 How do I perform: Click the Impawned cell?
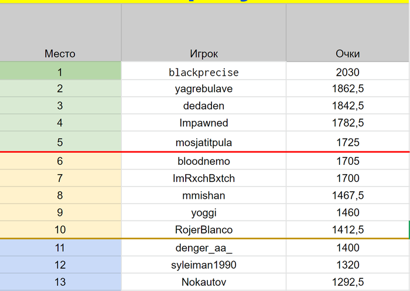pyautogui.click(x=204, y=123)
